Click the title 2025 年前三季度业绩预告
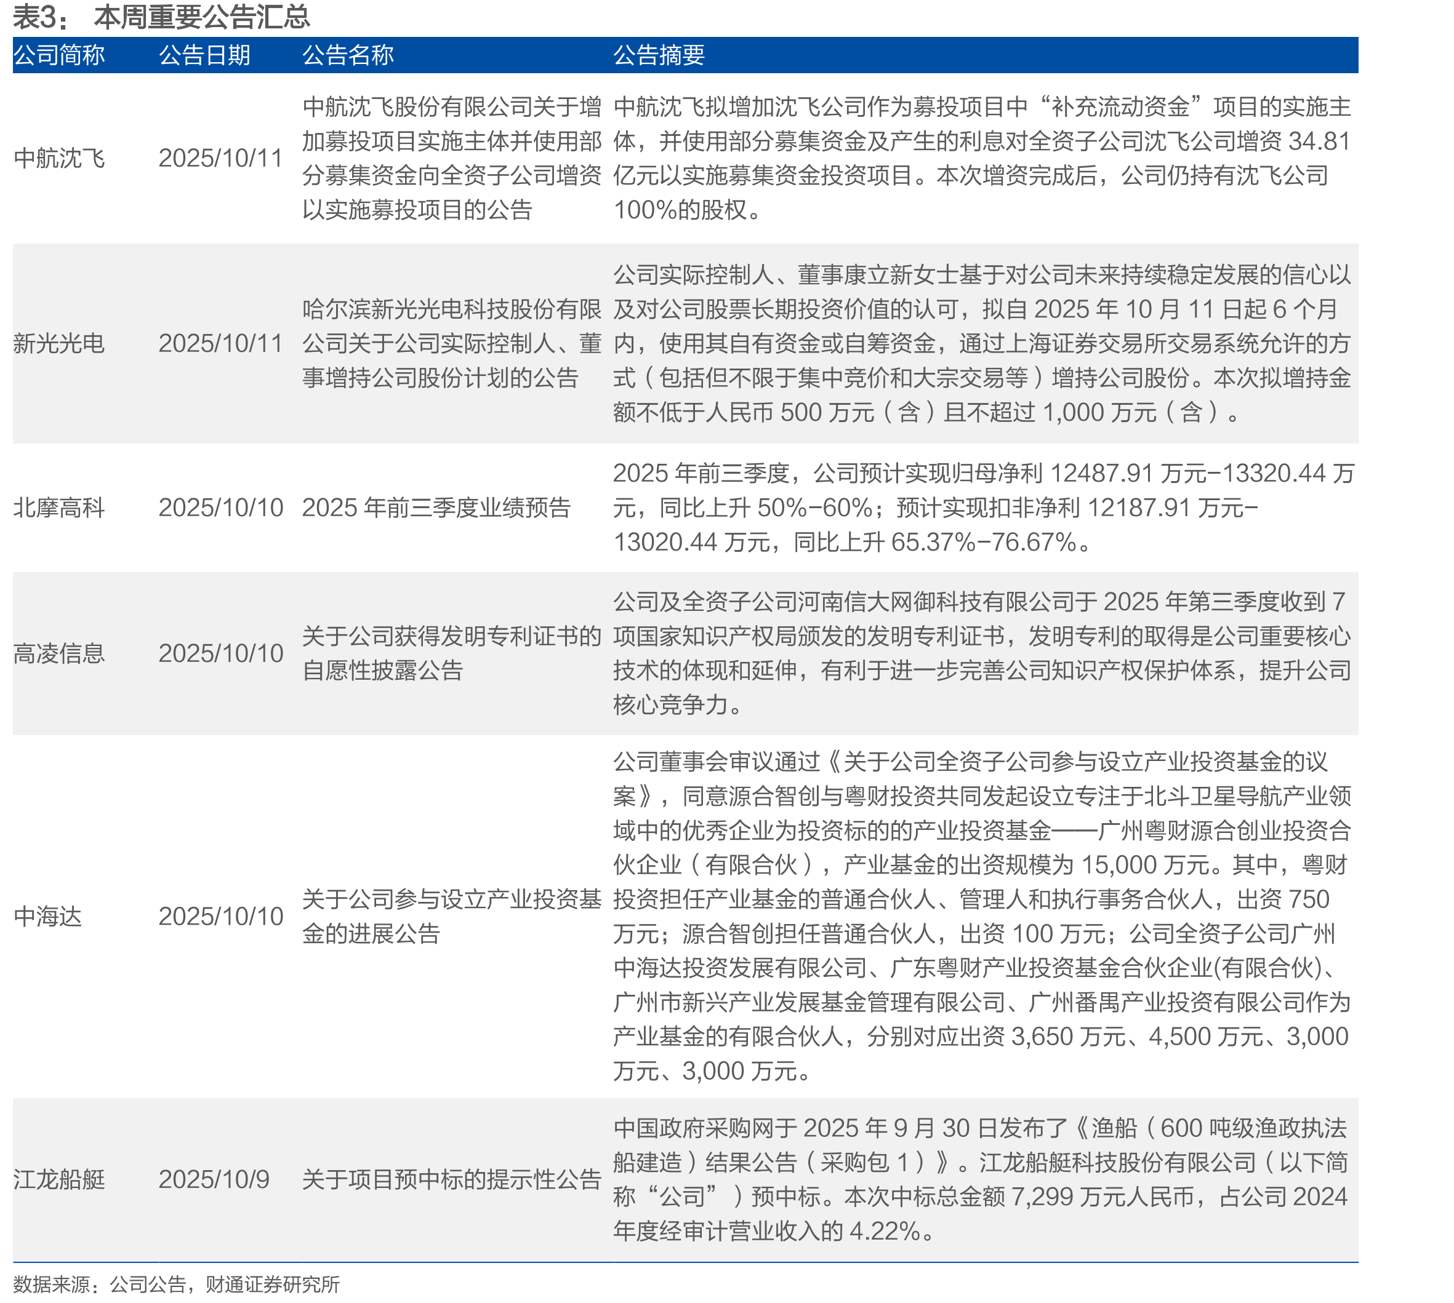Screen dimensions: 1454x1303 click(436, 508)
